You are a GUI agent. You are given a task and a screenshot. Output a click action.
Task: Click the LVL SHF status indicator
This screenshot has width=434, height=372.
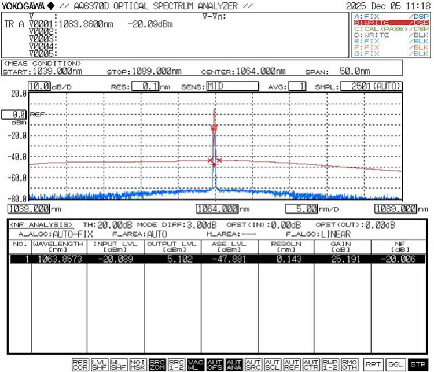[100, 365]
